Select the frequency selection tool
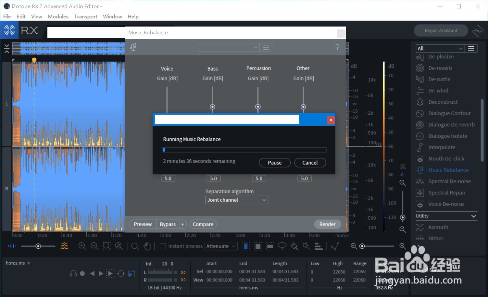488x297 pixels. [x=270, y=246]
